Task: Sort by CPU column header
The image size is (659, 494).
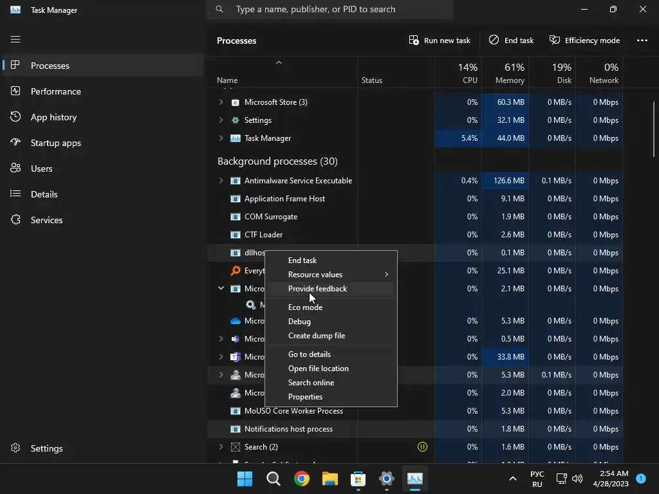Action: coord(458,73)
